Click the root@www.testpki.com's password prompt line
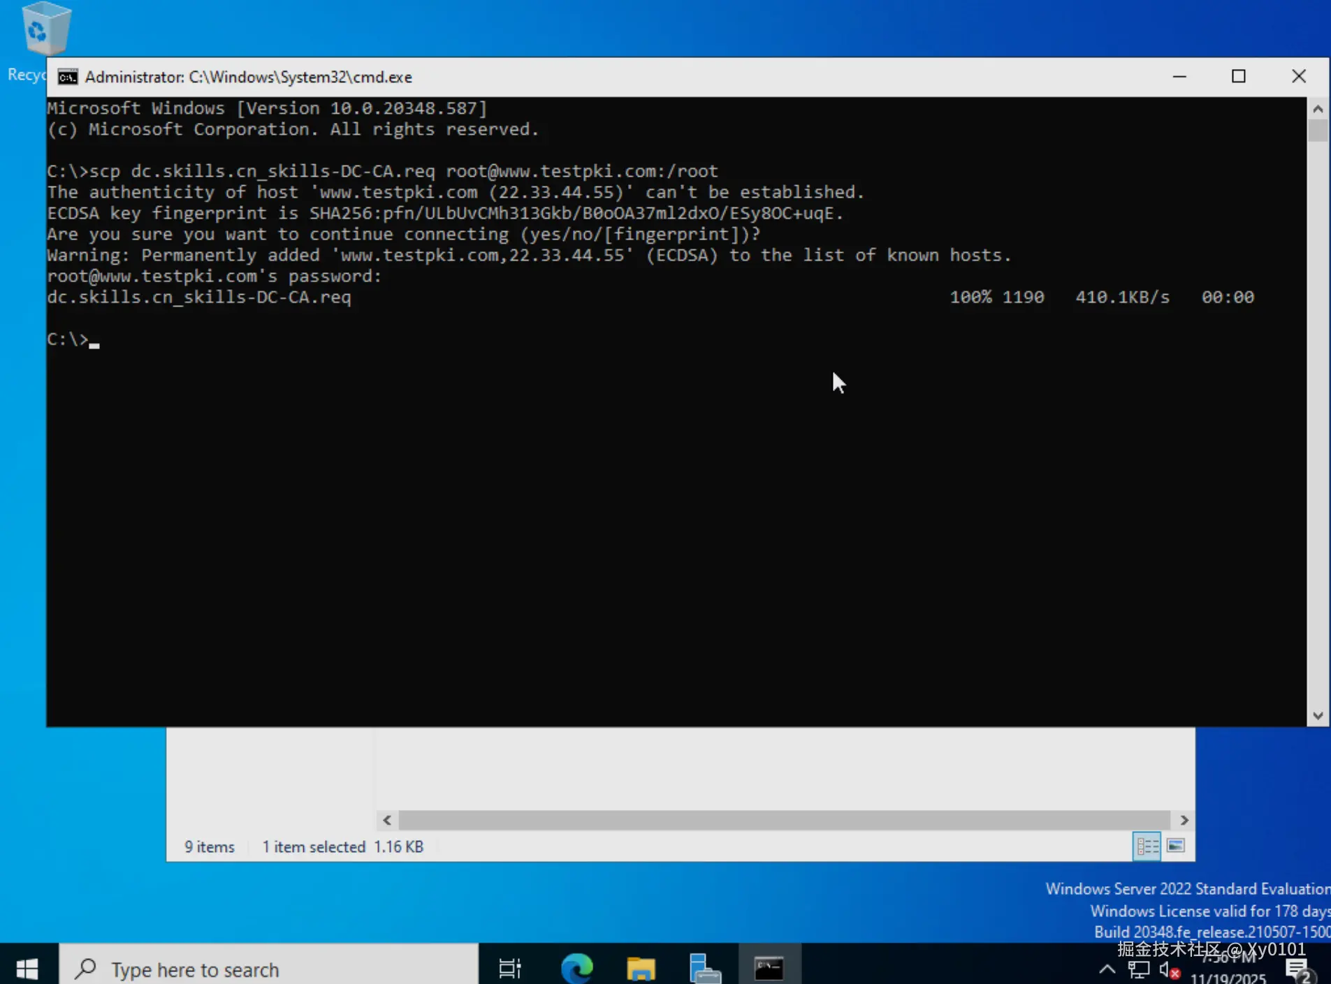Image resolution: width=1331 pixels, height=984 pixels. [214, 276]
